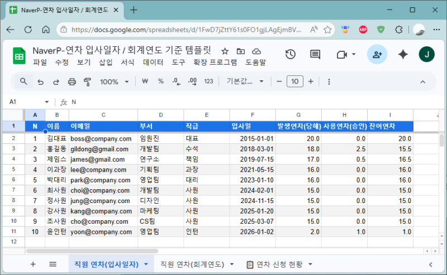The height and width of the screenshot is (275, 447).
Task: Open the toolbar's three-dot overflow menu
Action: [x=329, y=82]
